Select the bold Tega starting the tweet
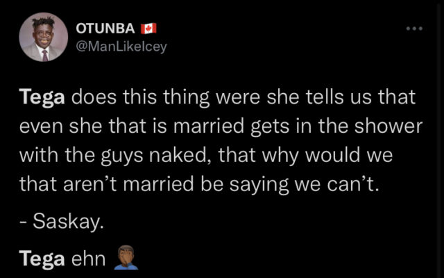The width and height of the screenshot is (444, 278). [42, 98]
